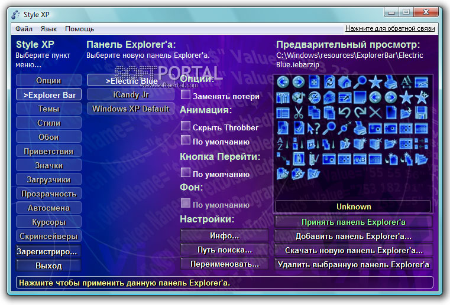Viewport: 450px width, 305px height.
Task: Click the A-Z sort icon
Action: (x=283, y=143)
